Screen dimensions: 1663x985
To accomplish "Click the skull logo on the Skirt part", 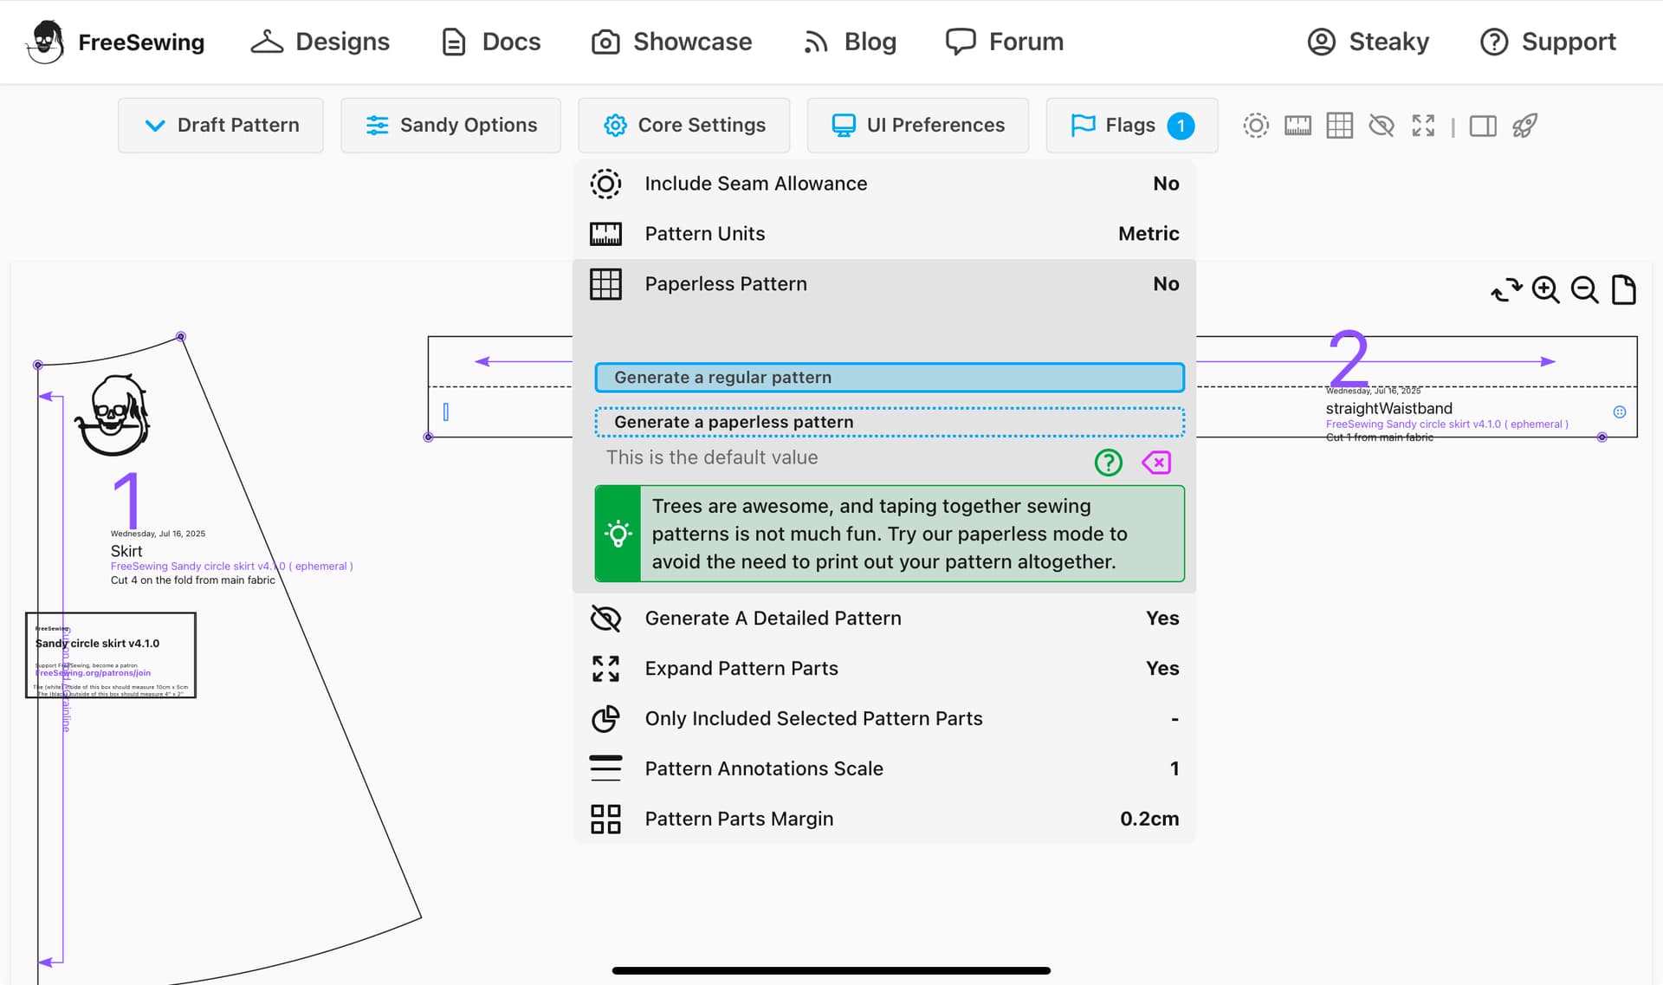I will point(113,416).
